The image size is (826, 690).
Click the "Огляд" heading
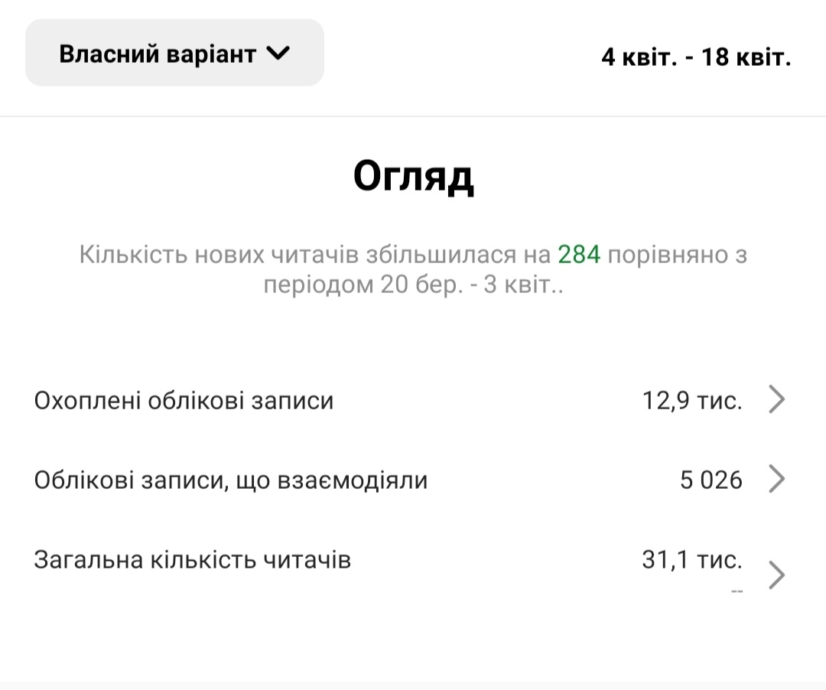coord(413,177)
